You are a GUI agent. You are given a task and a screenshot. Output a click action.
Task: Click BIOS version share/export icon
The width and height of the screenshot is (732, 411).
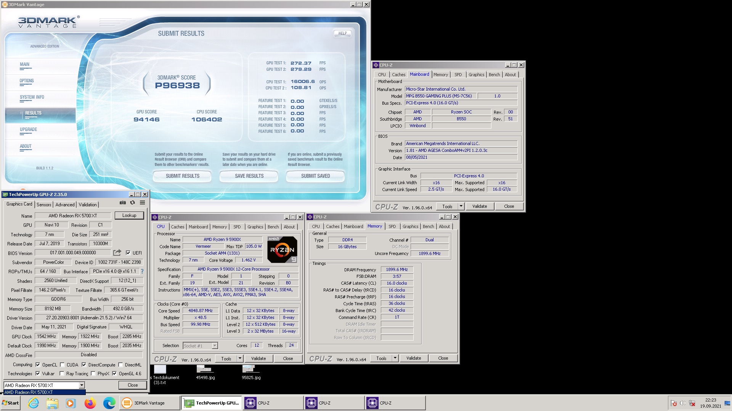click(117, 253)
